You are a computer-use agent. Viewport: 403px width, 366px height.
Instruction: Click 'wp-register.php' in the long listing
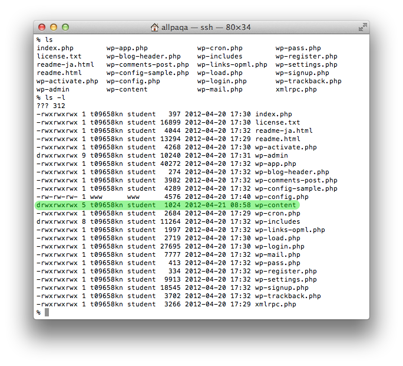pos(286,271)
